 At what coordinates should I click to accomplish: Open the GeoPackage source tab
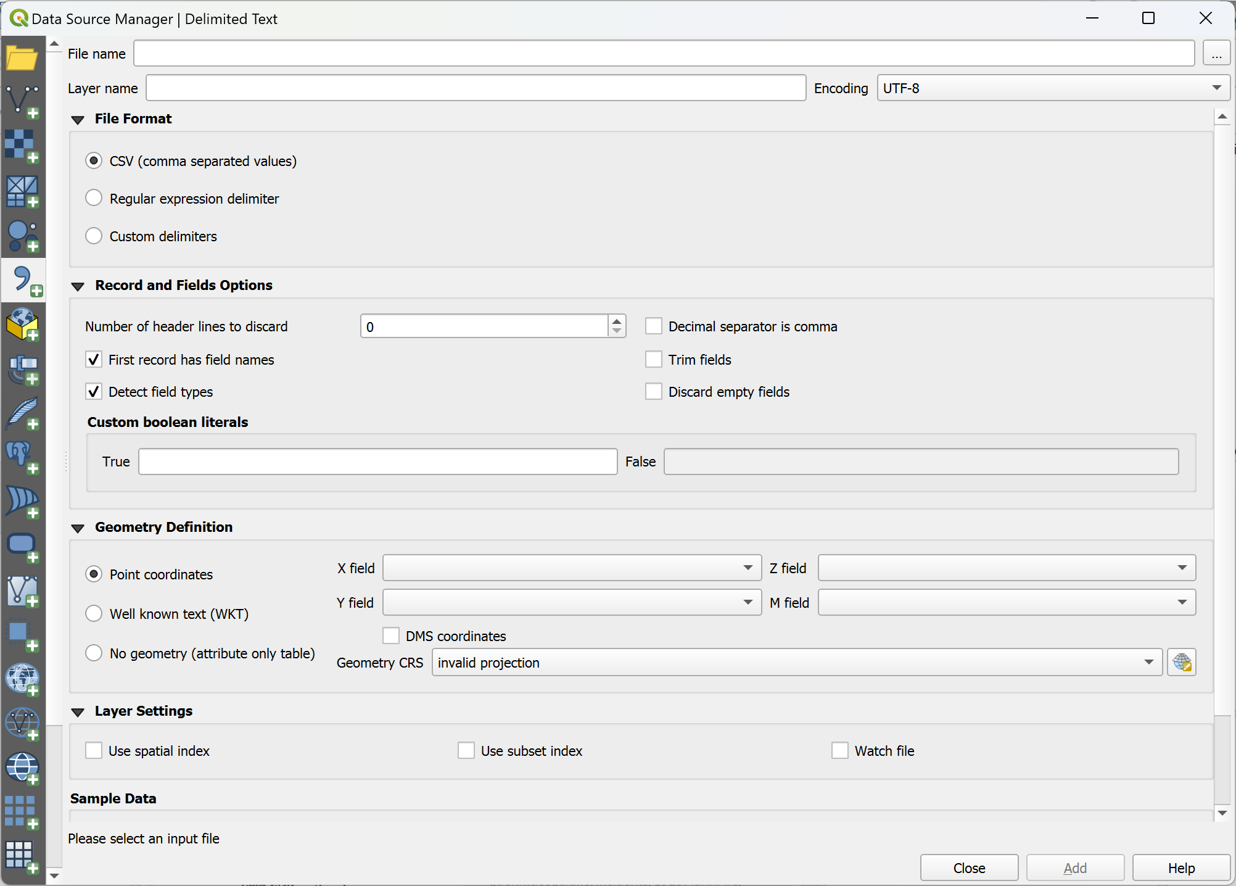click(23, 325)
